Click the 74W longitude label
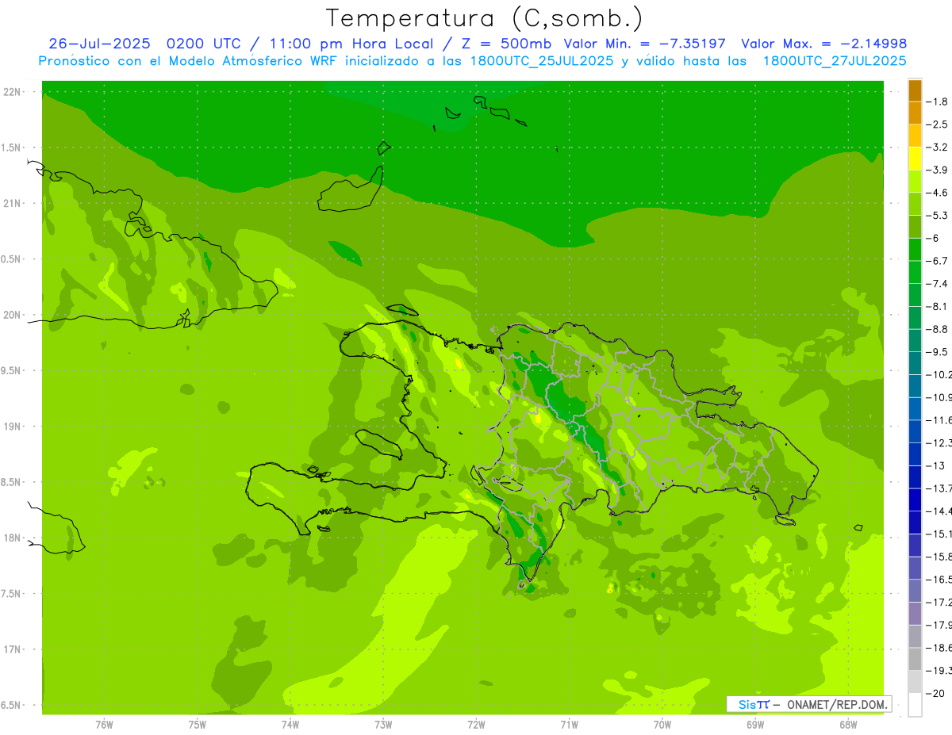This screenshot has height=735, width=952. tap(290, 725)
